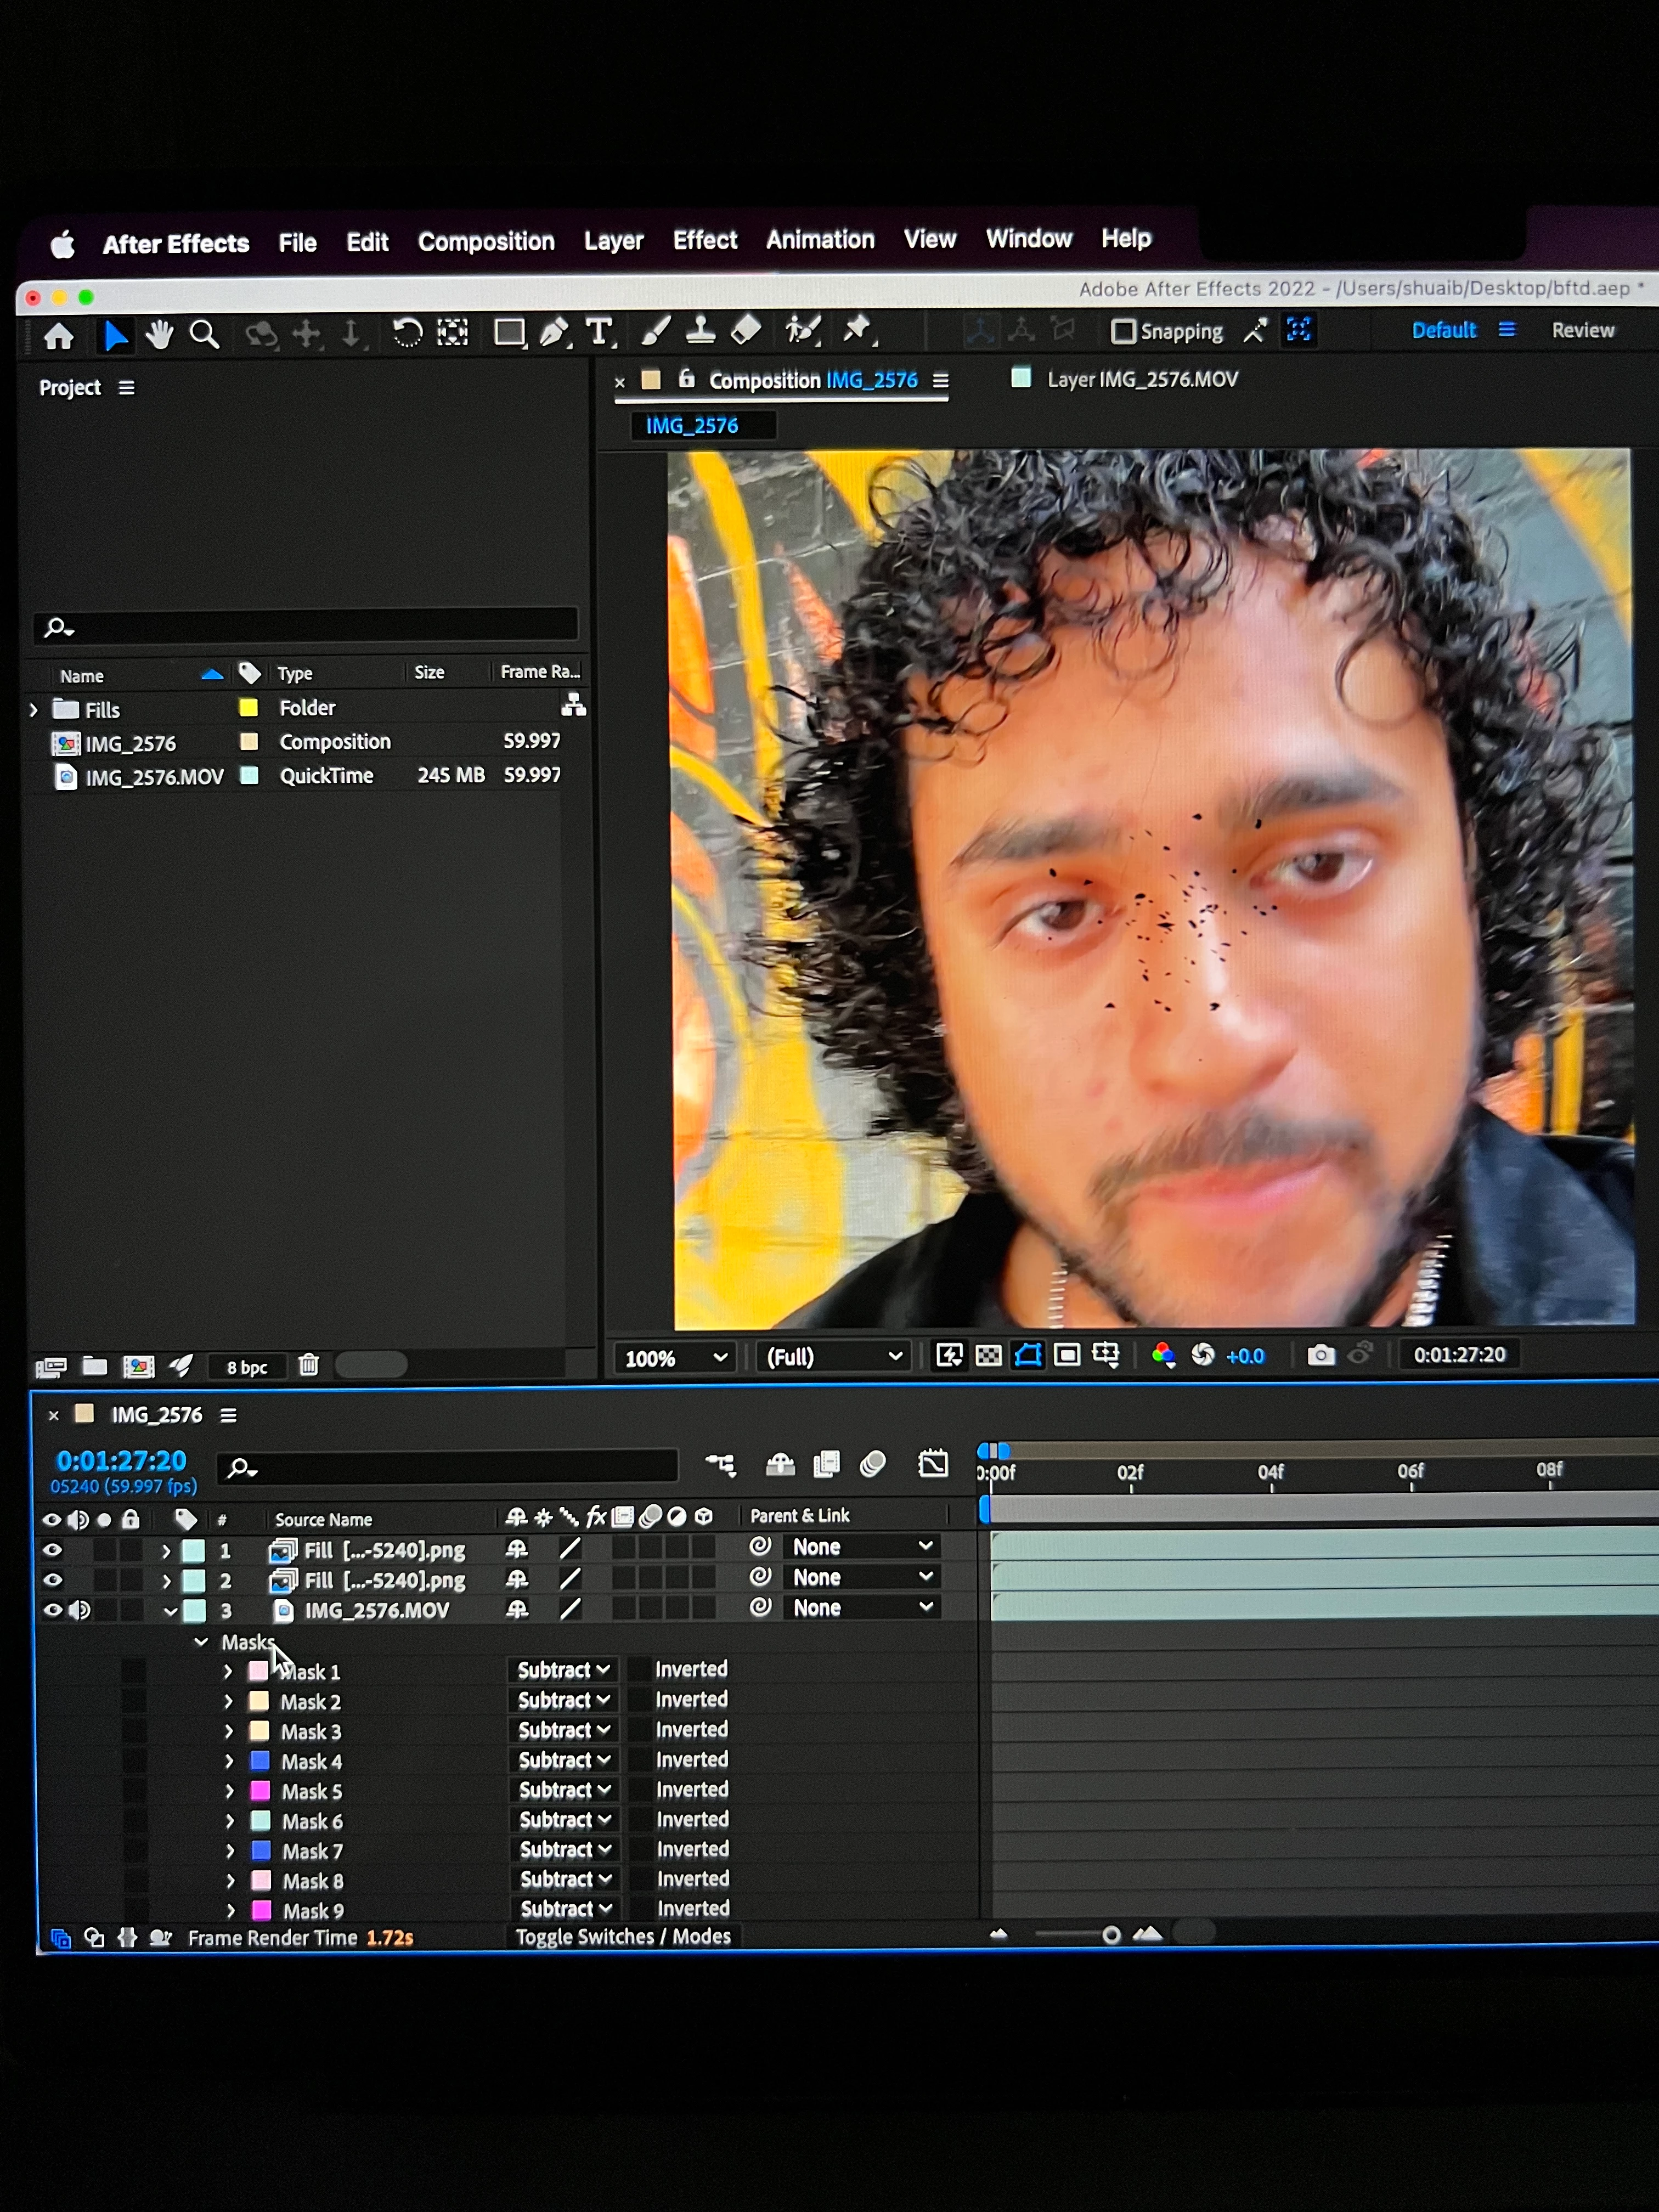Viewport: 1659px width, 2212px height.
Task: Select the Hand tool
Action: 159,334
